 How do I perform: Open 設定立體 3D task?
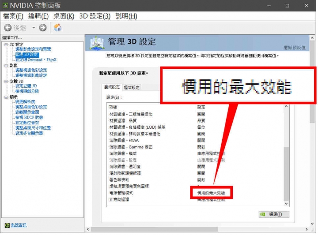pyautogui.click(x=26, y=86)
